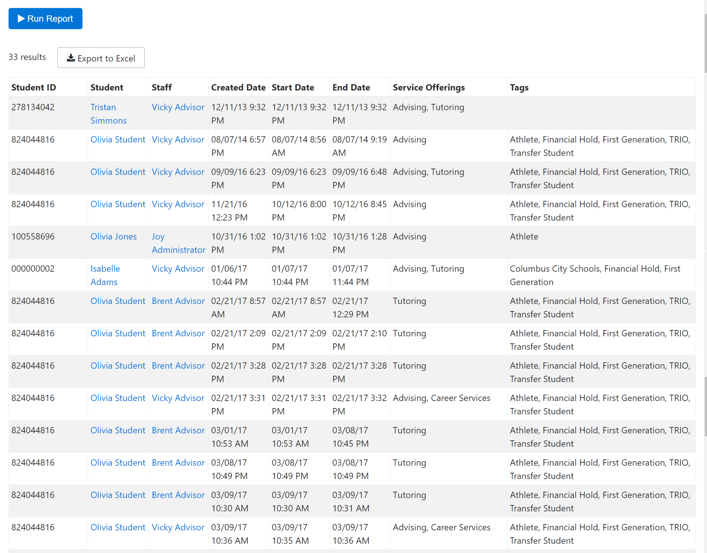Open Joy Administrator staff link
The height and width of the screenshot is (553, 707).
tap(179, 243)
